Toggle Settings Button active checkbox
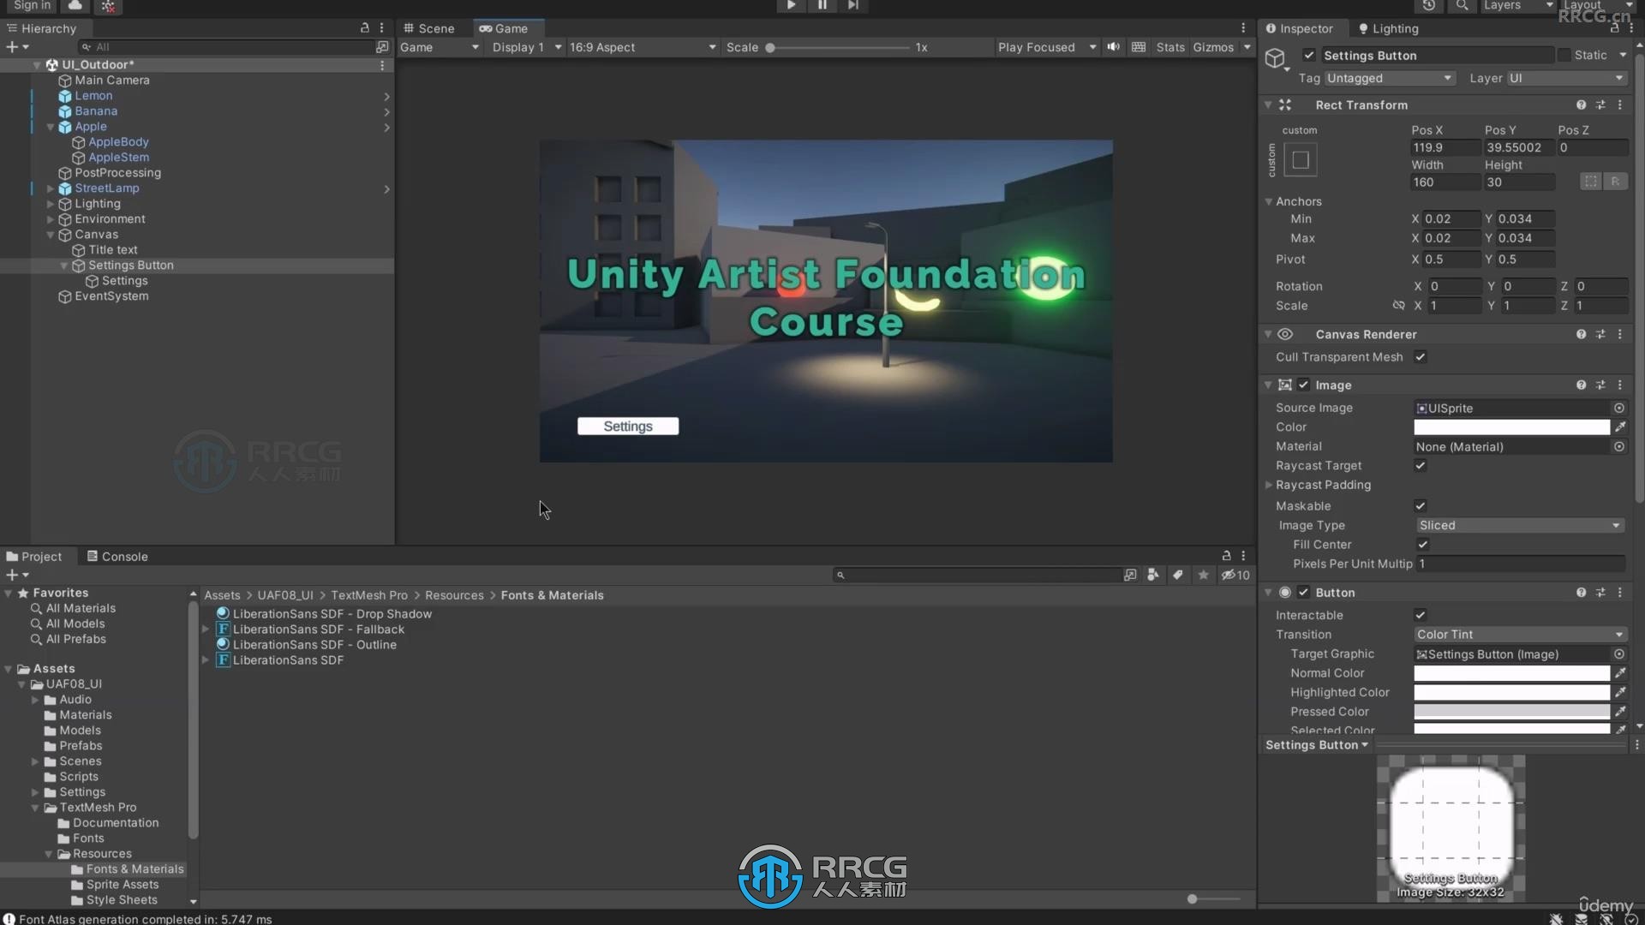The image size is (1645, 925). pyautogui.click(x=1308, y=55)
